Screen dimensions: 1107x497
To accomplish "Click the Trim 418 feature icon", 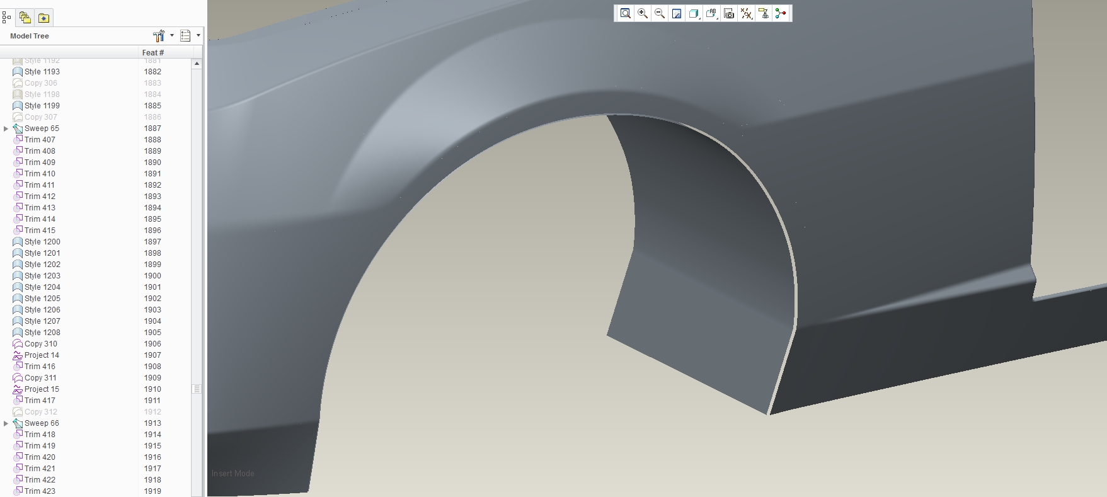I will coord(18,435).
